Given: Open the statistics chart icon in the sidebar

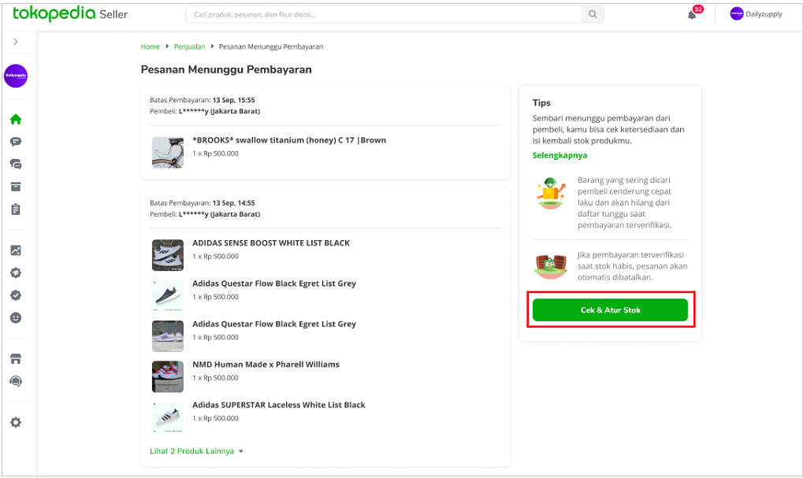Looking at the screenshot, I should pos(16,250).
